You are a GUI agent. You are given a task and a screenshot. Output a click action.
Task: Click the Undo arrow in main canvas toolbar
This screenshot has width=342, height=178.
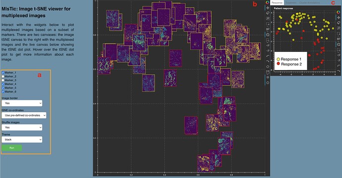268,56
